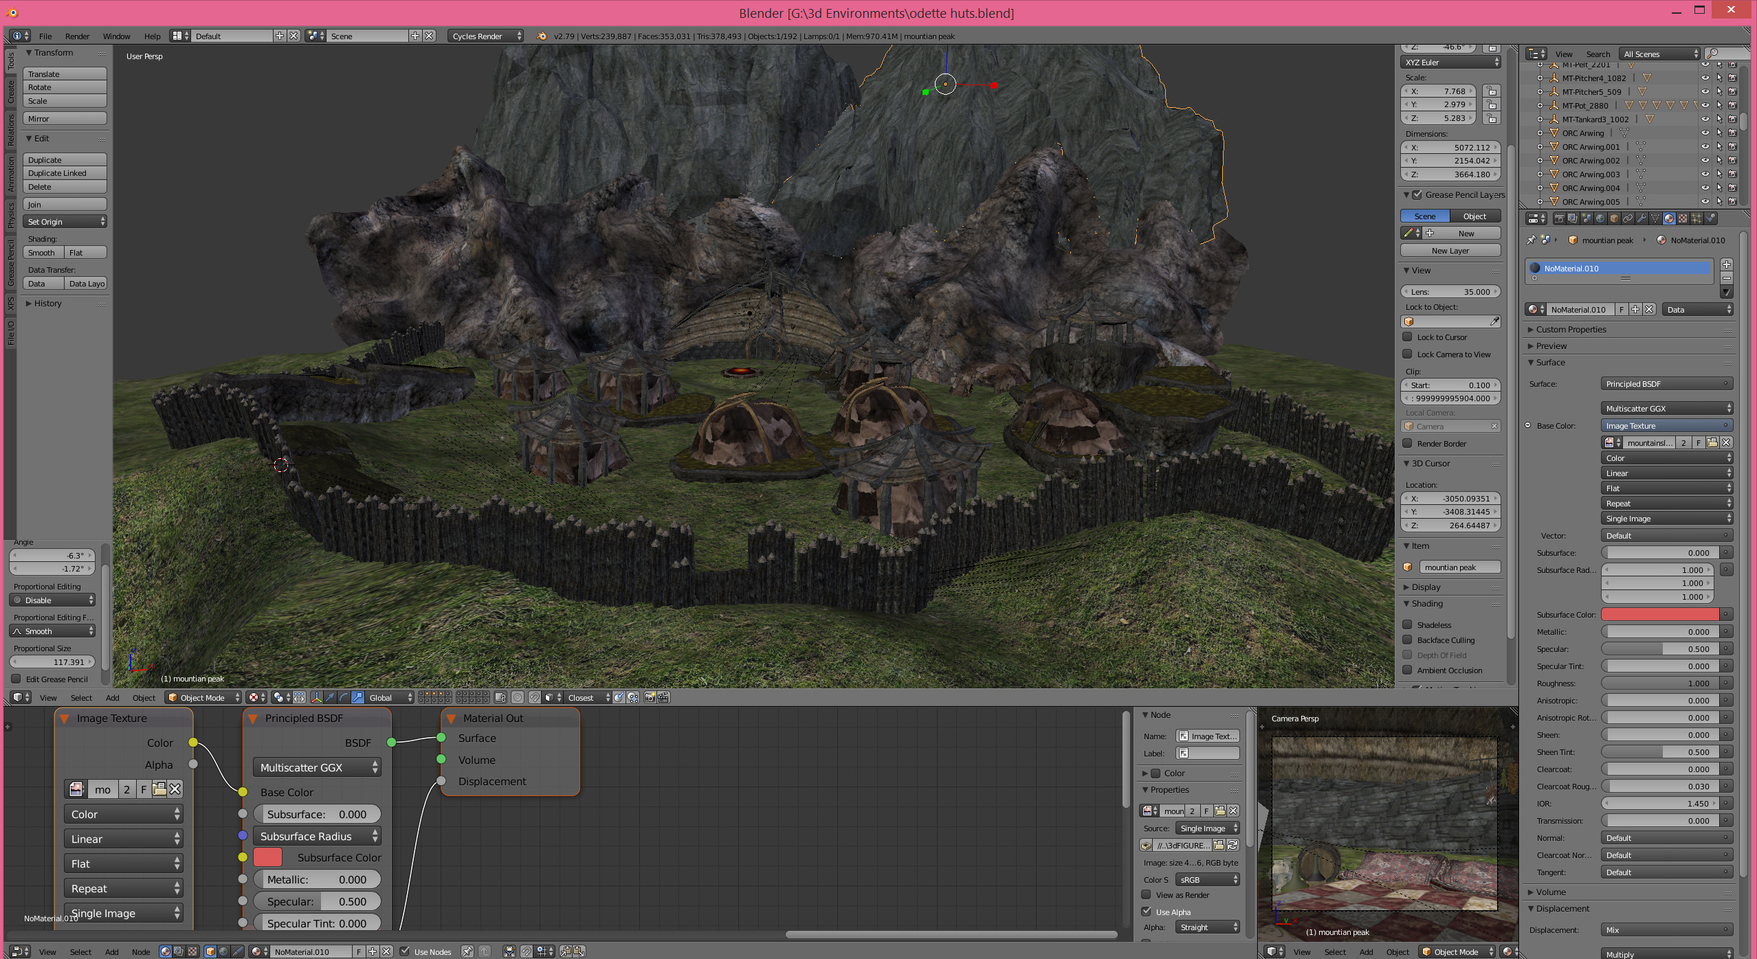Image resolution: width=1757 pixels, height=959 pixels.
Task: Click the Duplicate Linked button
Action: coord(65,173)
